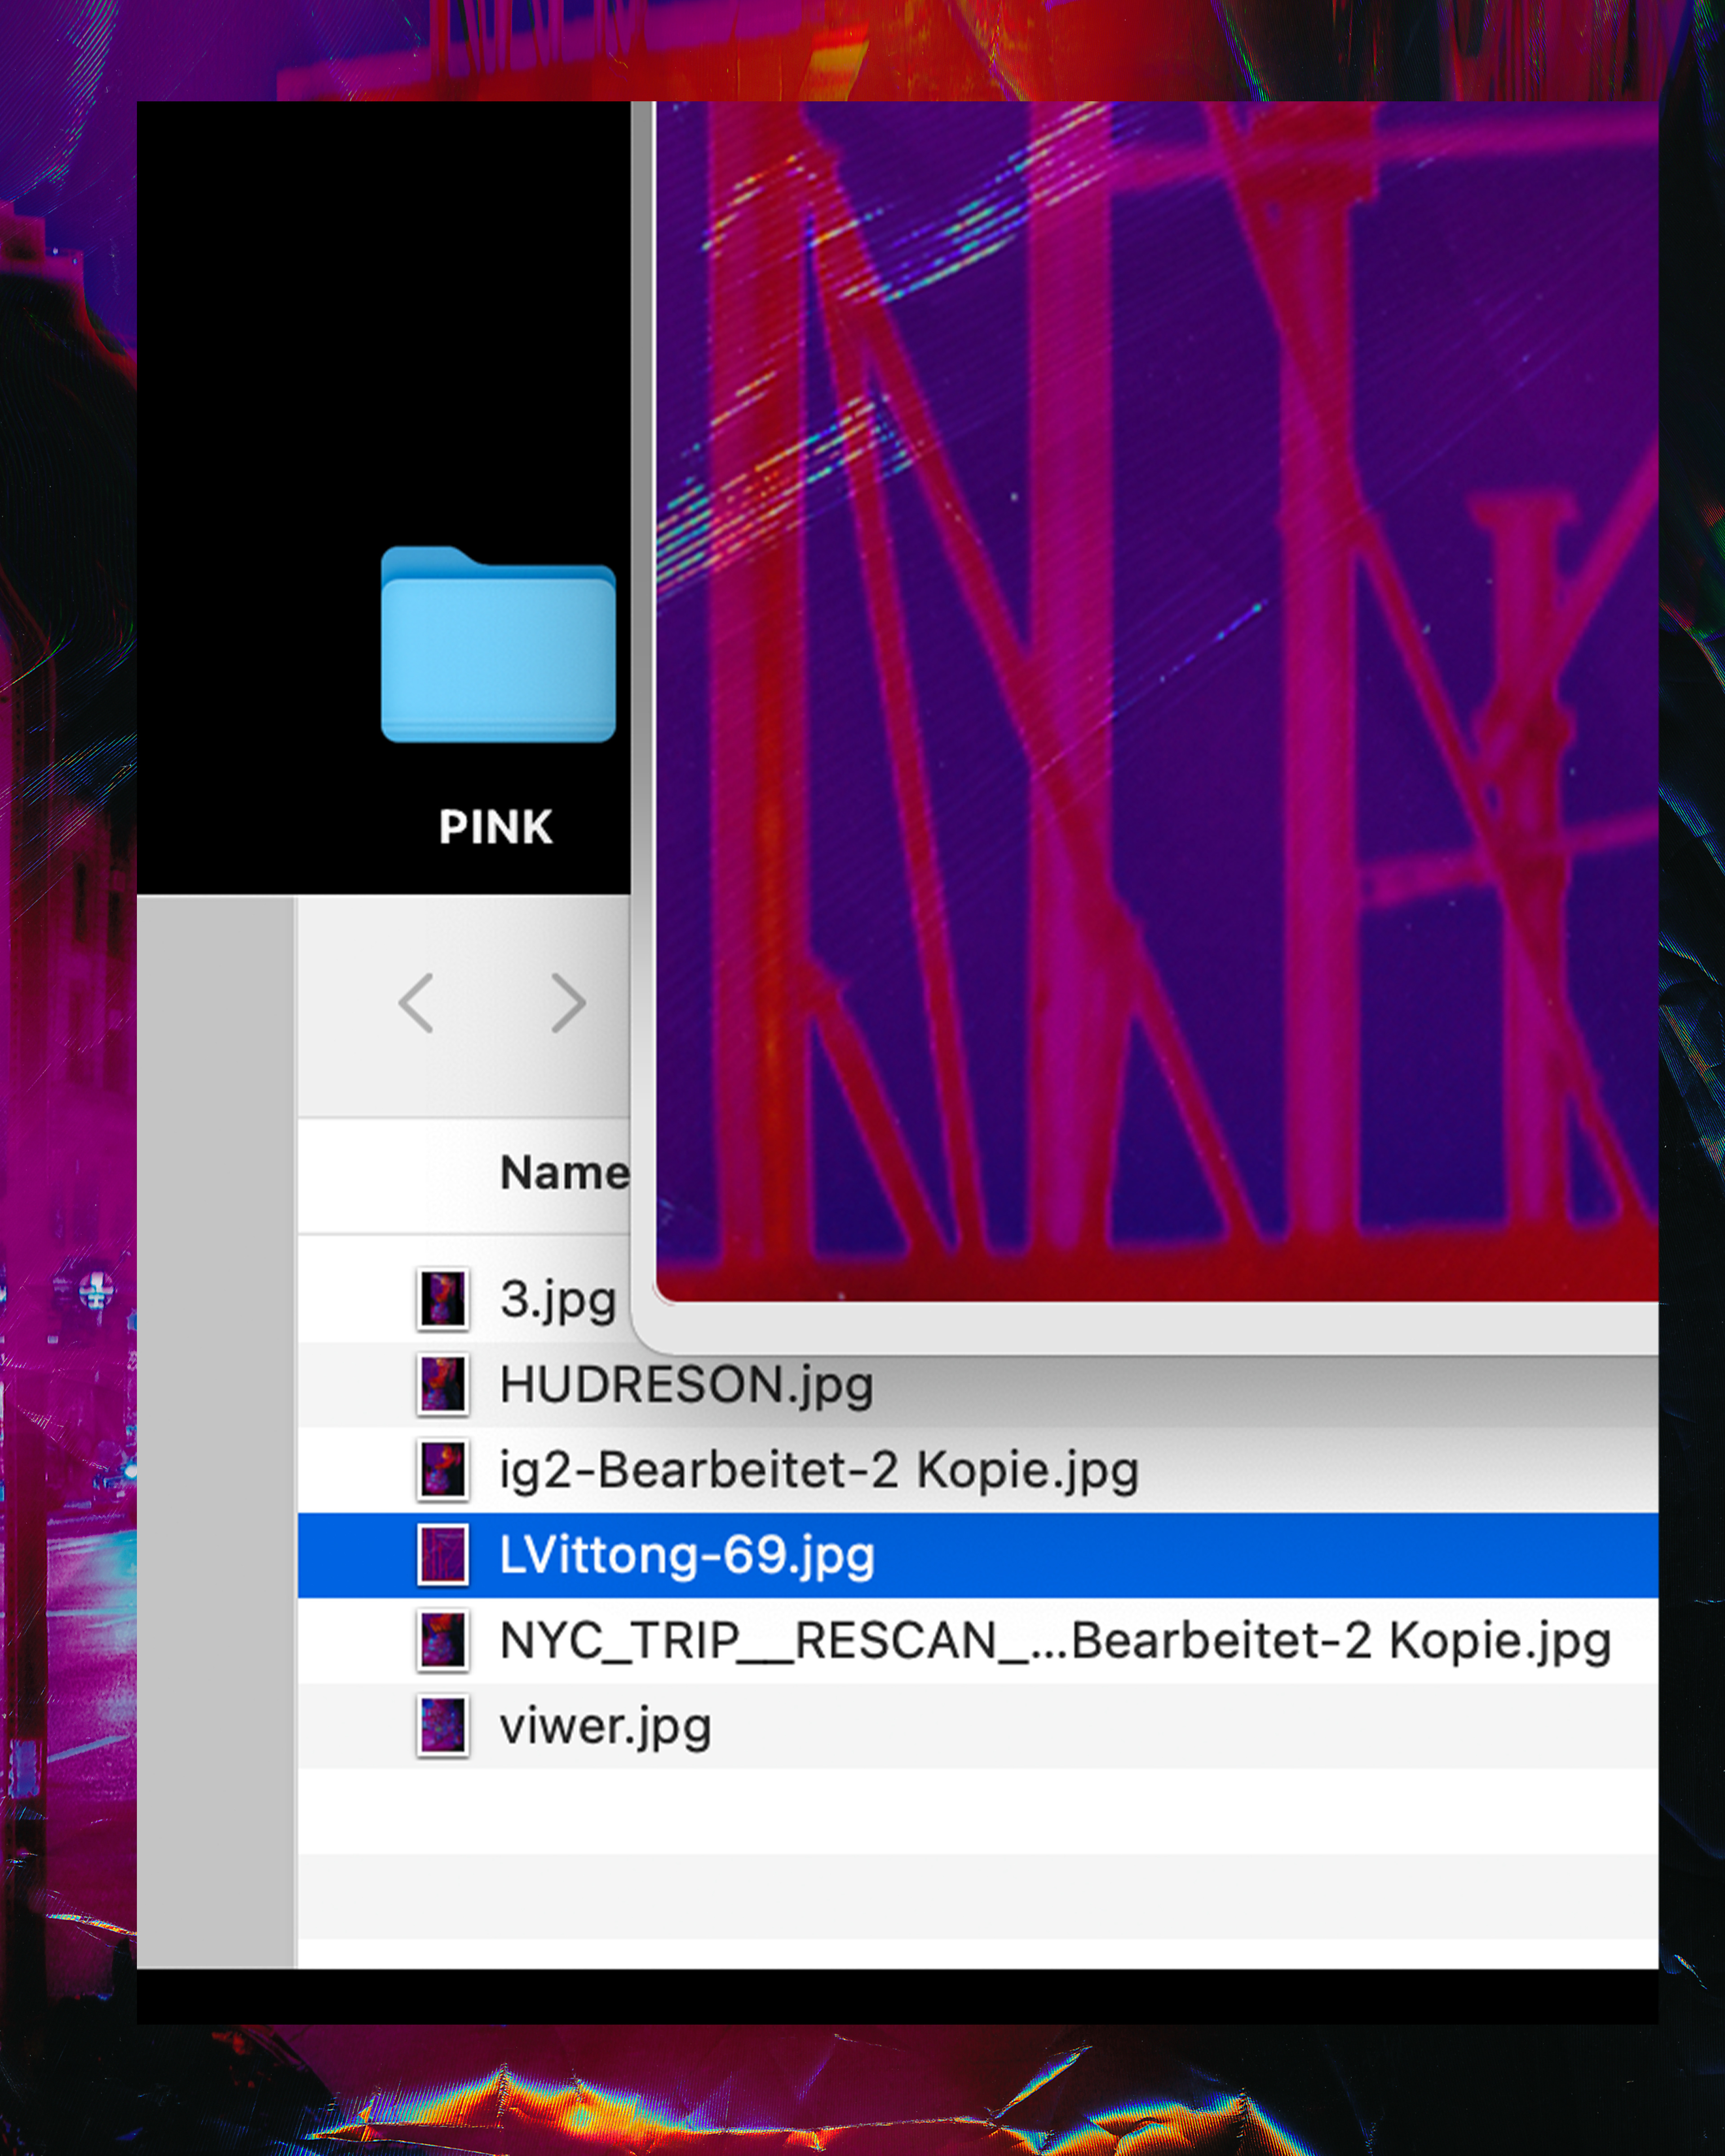Select the NYC_TRIP__RESCAN_...Bearbeitet-2 Kopie.jpg name
The width and height of the screenshot is (1725, 2156).
point(1054,1641)
